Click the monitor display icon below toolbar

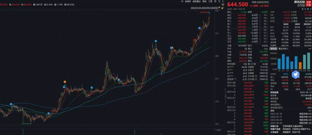[223, 4]
